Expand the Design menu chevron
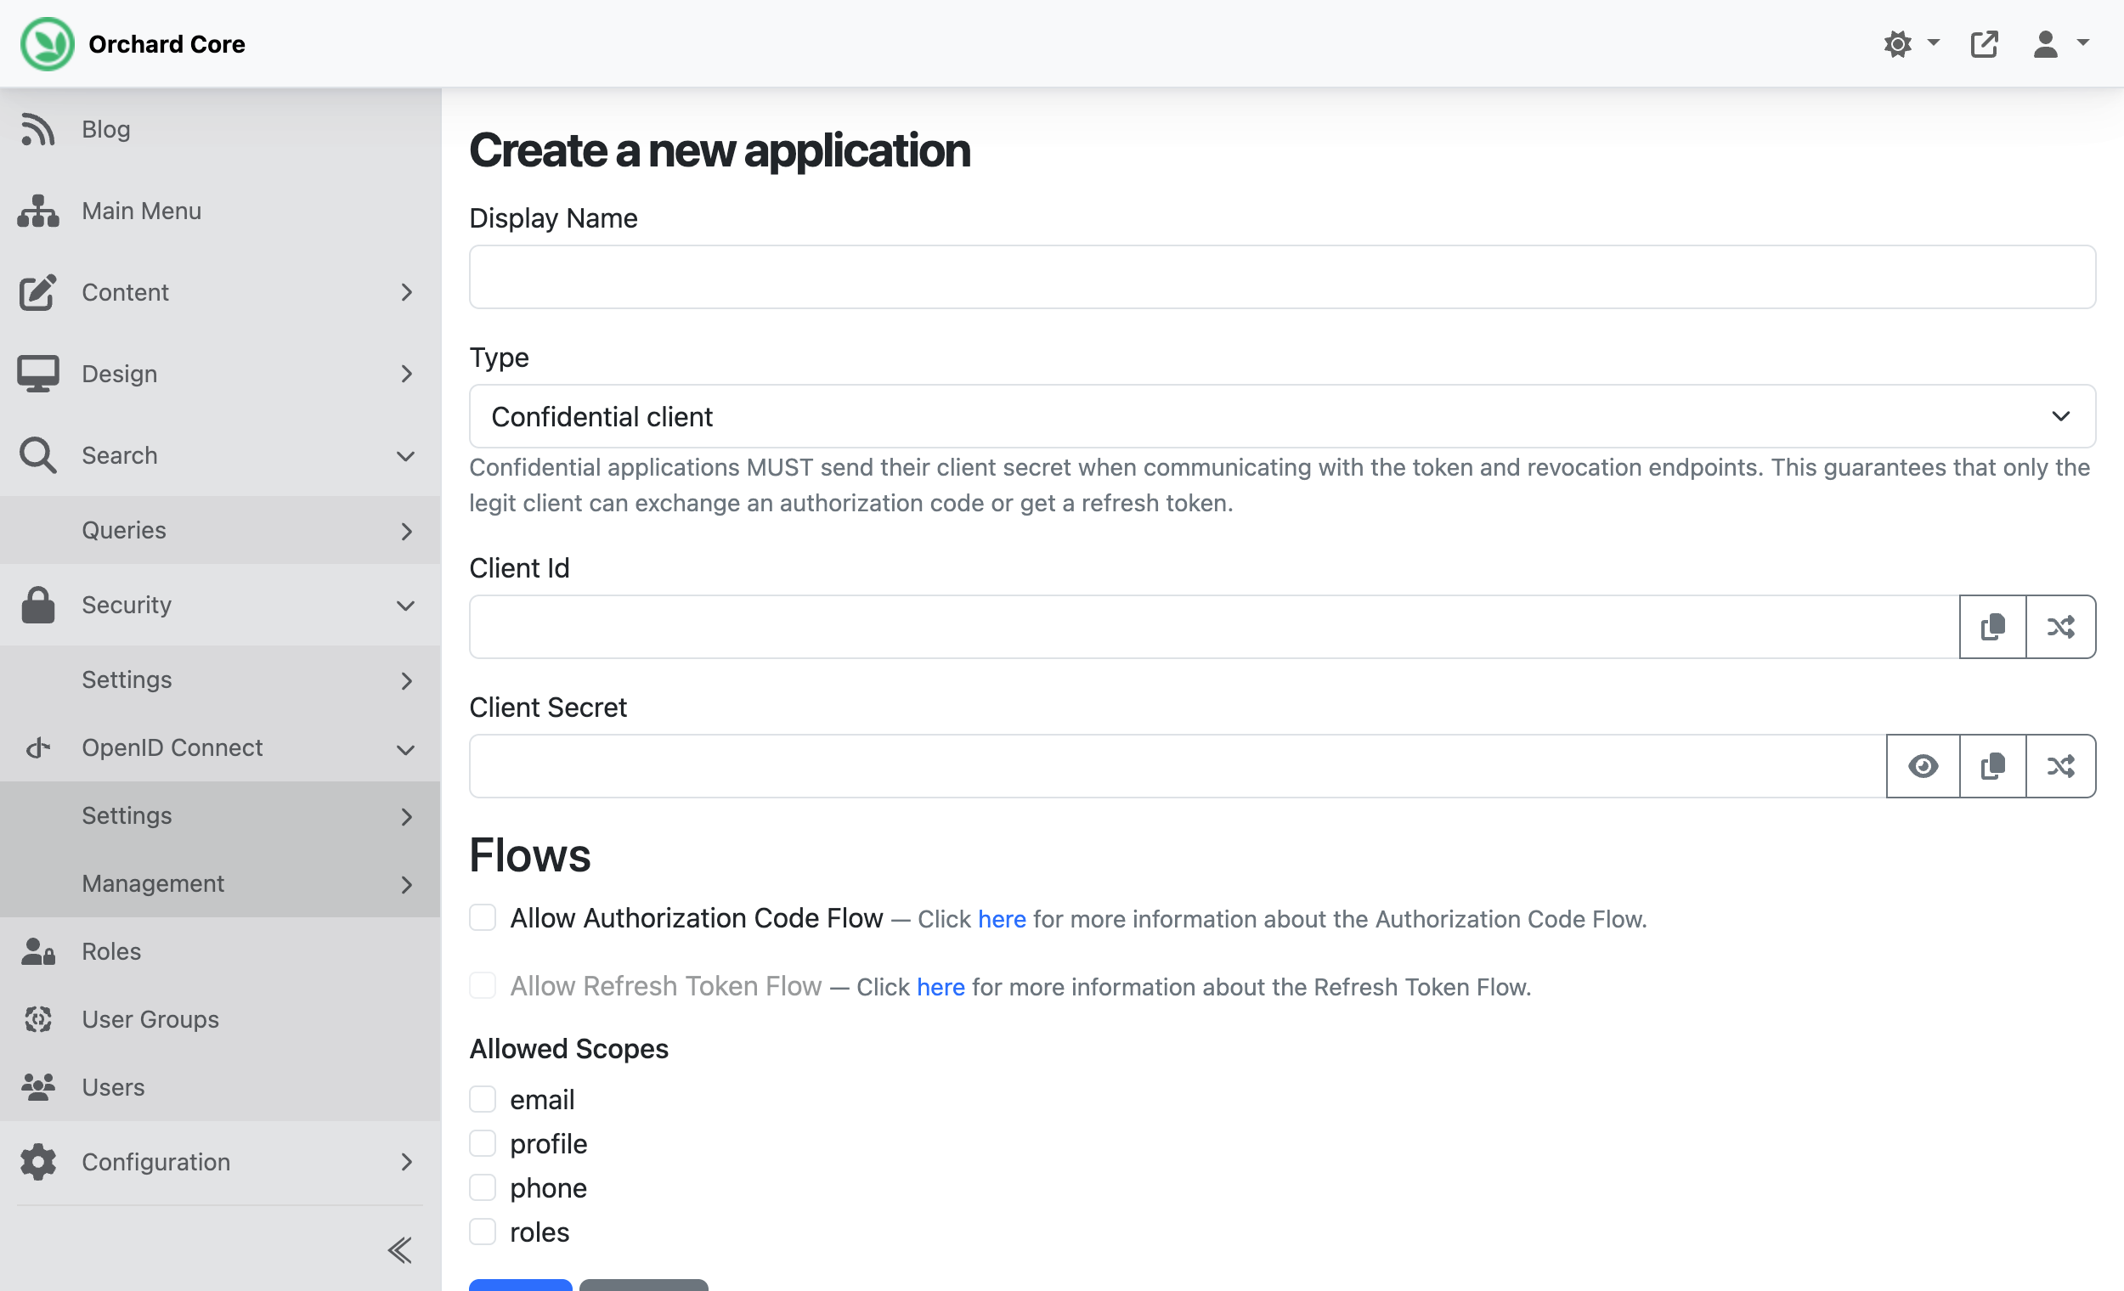The width and height of the screenshot is (2124, 1291). click(x=406, y=374)
